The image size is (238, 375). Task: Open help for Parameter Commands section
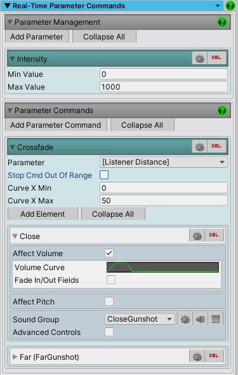tap(221, 111)
